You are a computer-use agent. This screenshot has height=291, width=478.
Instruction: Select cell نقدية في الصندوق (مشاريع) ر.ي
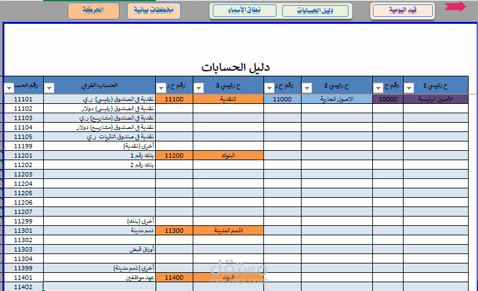[x=99, y=118]
